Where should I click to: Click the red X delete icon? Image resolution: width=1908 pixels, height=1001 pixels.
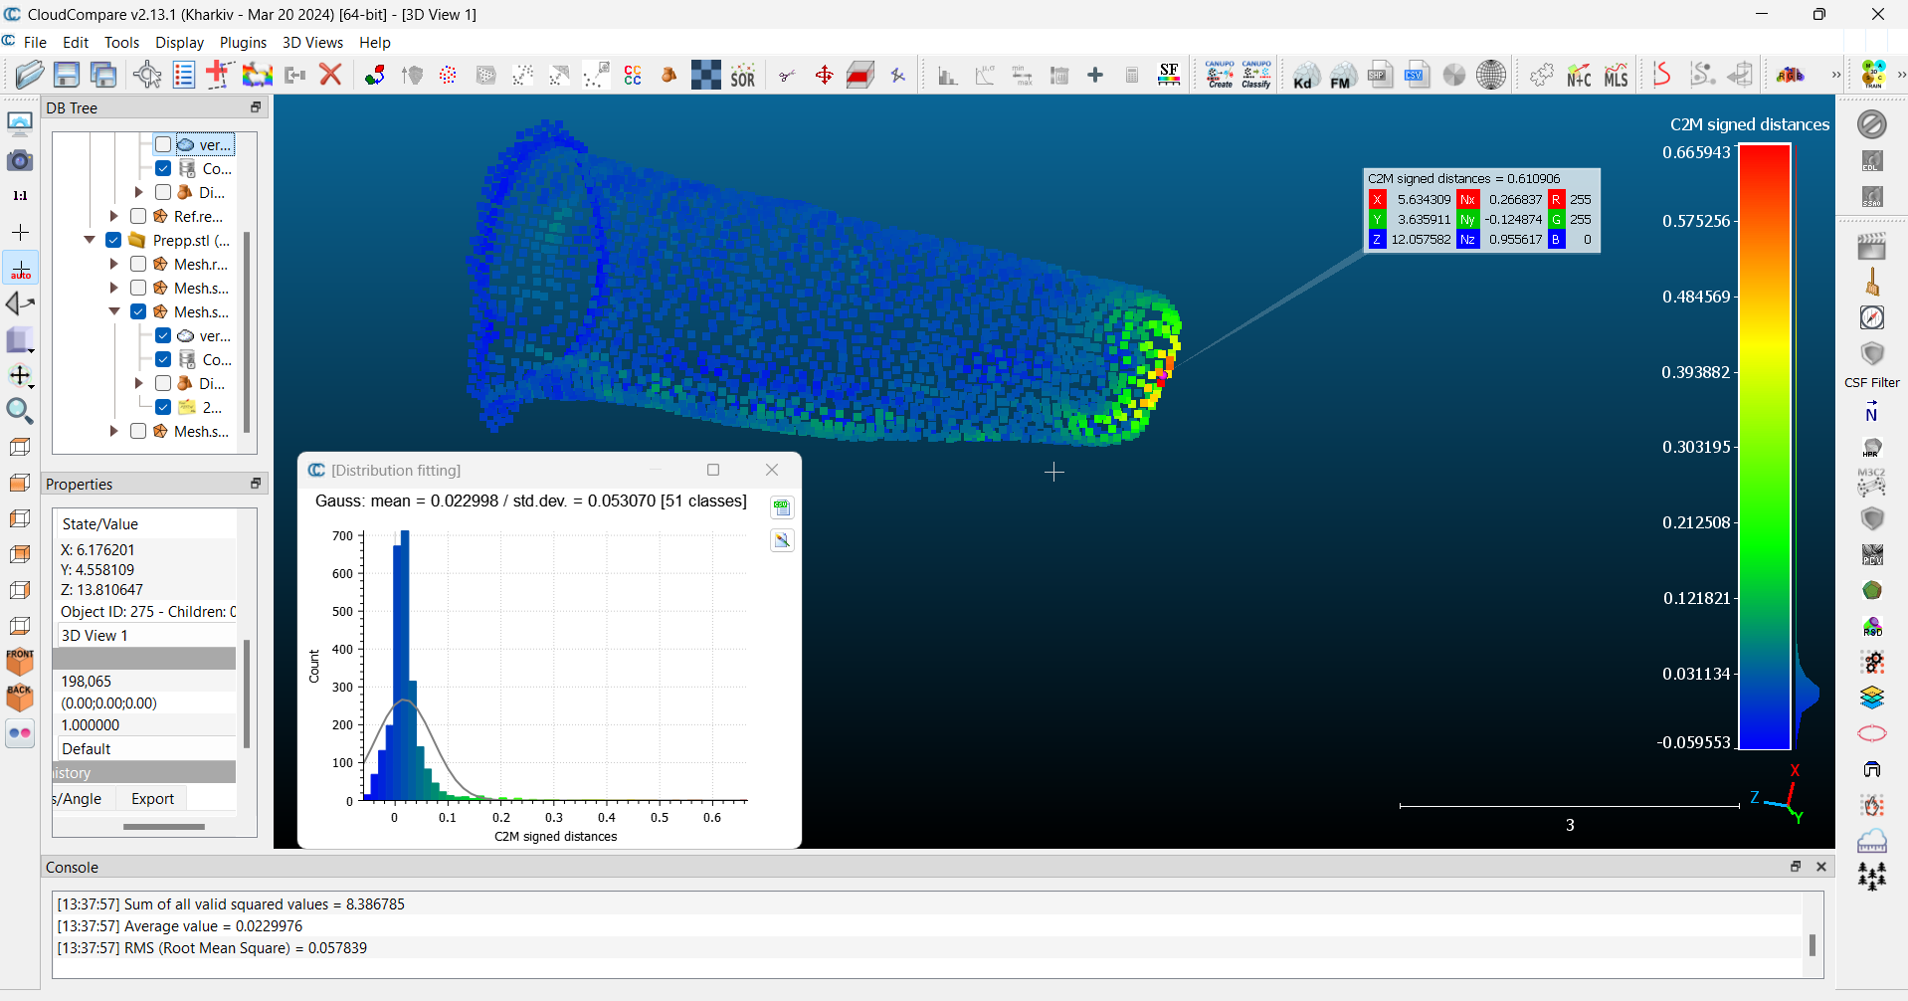(x=331, y=75)
